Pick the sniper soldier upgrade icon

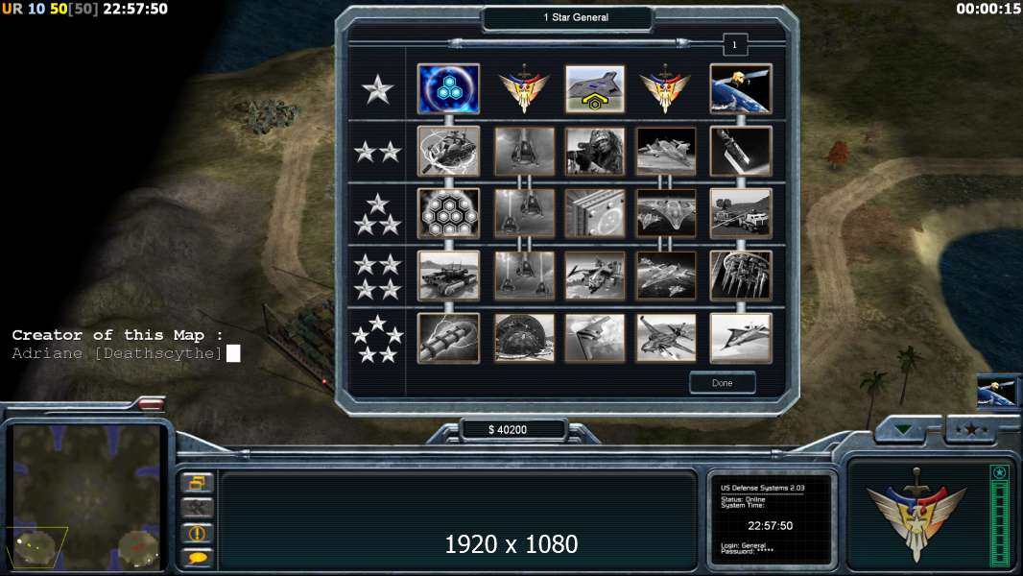(x=594, y=152)
